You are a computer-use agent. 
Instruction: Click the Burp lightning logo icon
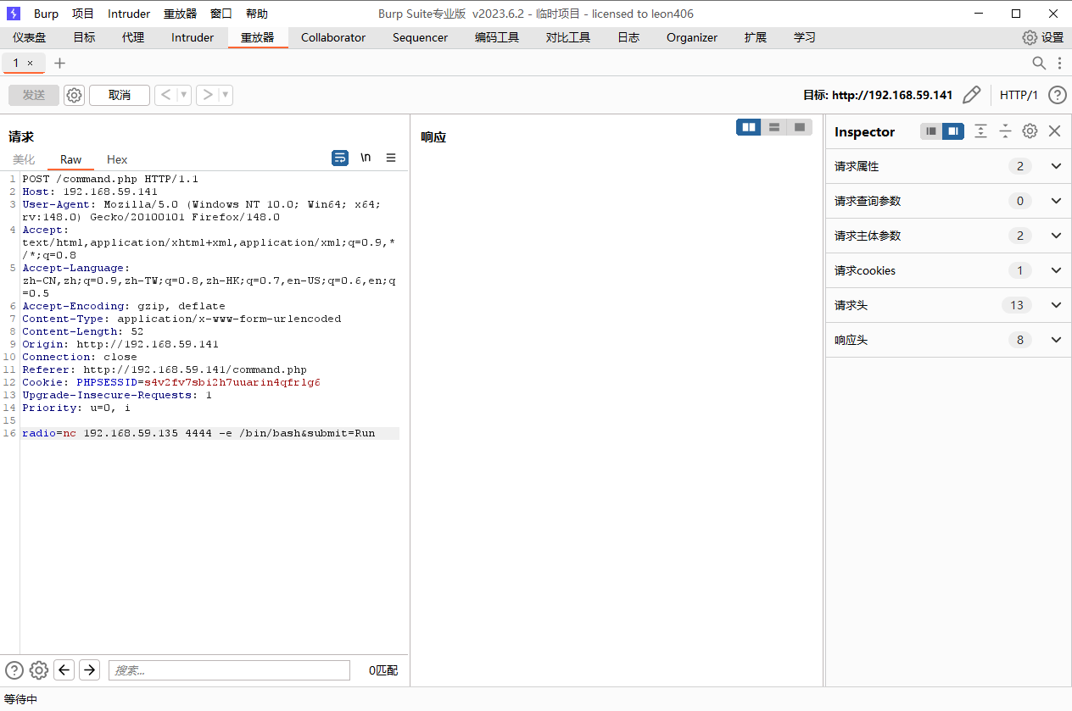click(14, 14)
